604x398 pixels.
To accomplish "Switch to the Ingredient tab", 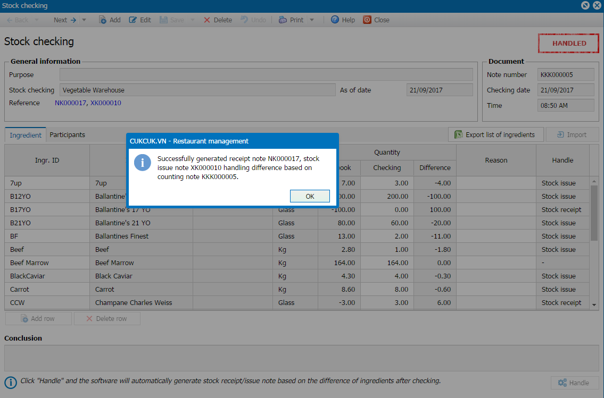I will (x=26, y=135).
